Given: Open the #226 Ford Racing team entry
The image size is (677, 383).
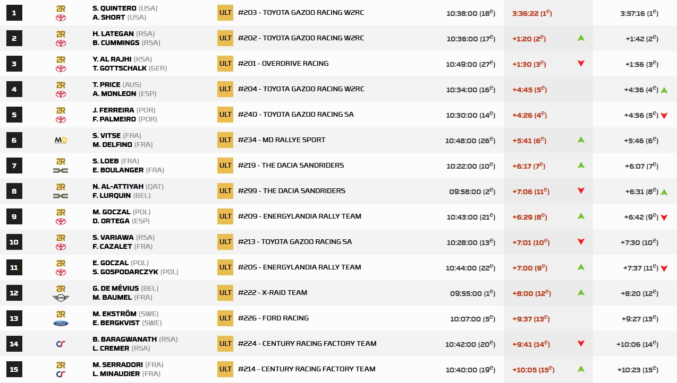Looking at the screenshot, I should [273, 318].
